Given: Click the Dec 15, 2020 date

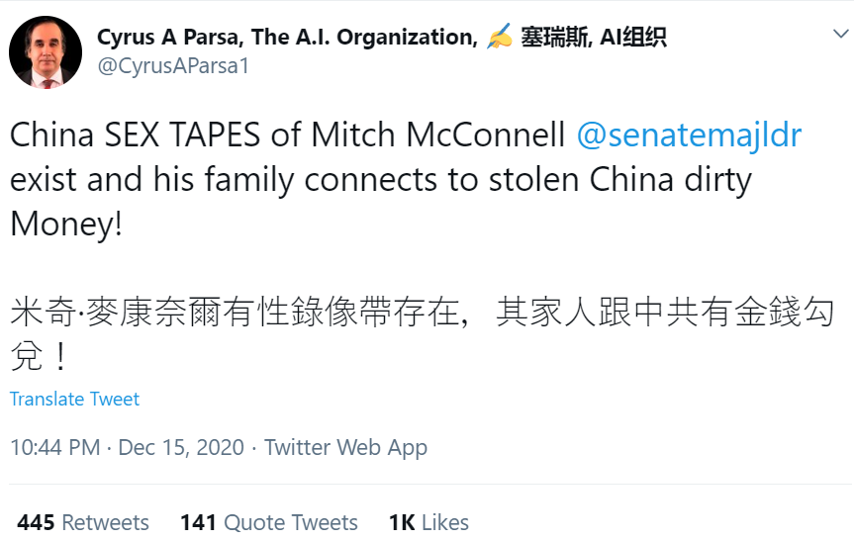Looking at the screenshot, I should (x=181, y=447).
